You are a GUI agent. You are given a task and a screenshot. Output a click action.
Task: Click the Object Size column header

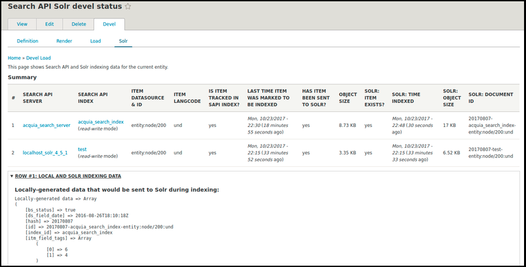pyautogui.click(x=348, y=98)
